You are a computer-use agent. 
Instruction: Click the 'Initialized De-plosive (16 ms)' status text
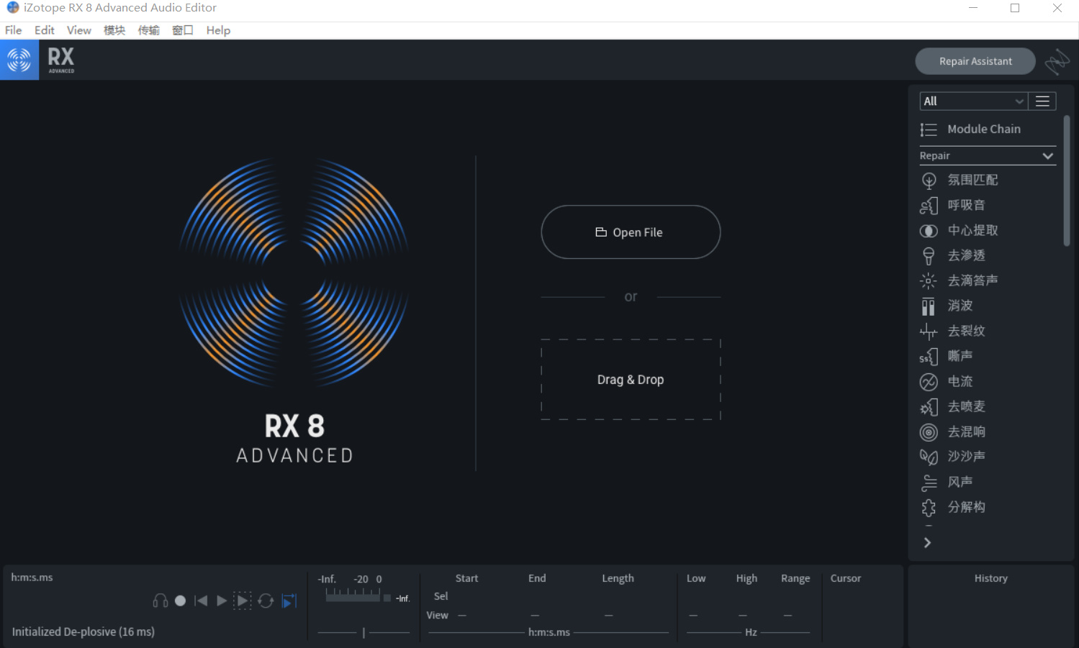coord(83,631)
